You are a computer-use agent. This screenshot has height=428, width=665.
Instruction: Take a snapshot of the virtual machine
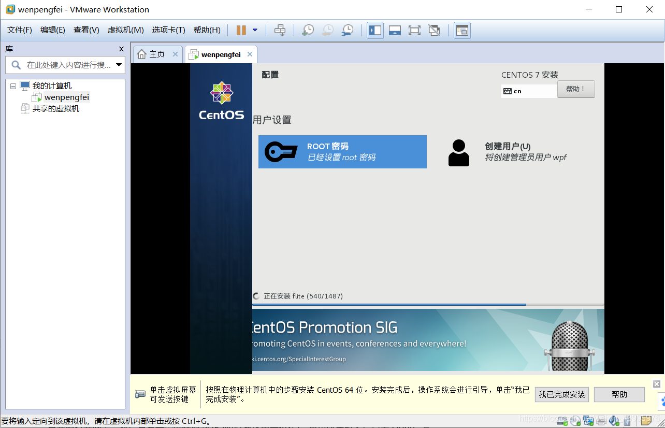click(308, 30)
